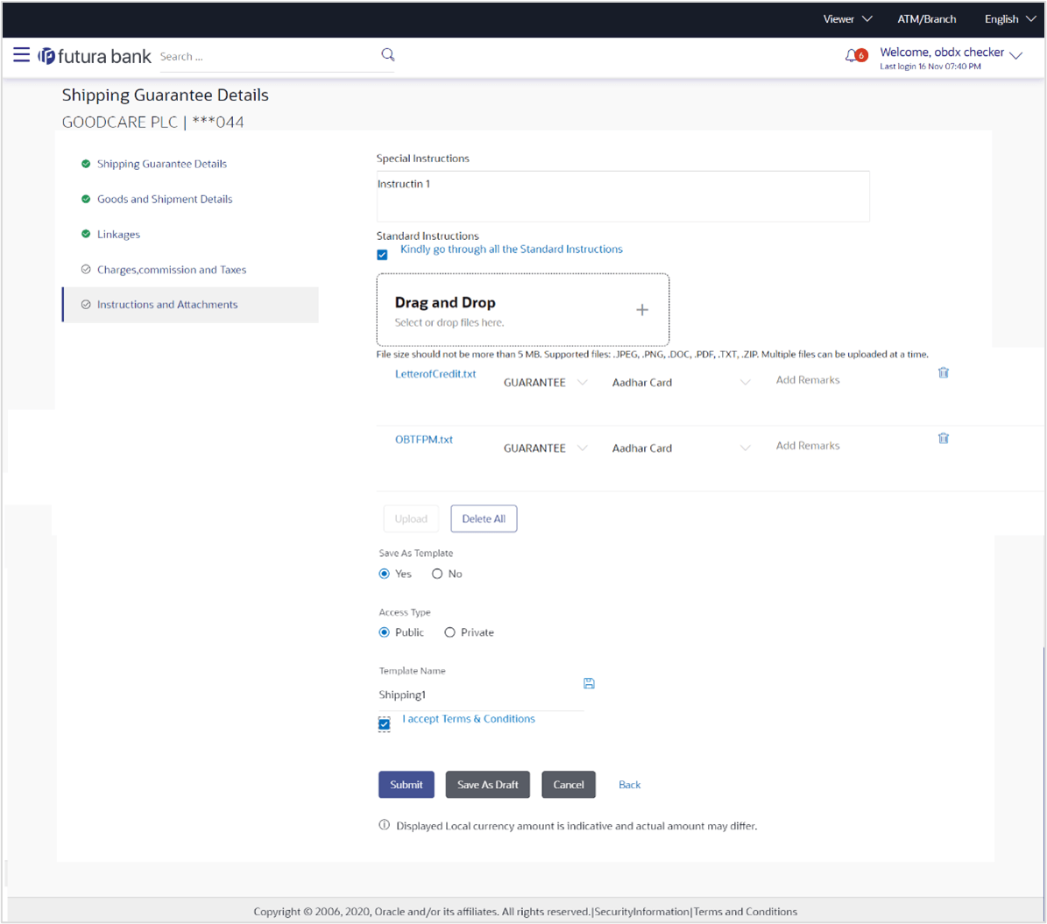The width and height of the screenshot is (1047, 924).
Task: Select Instructions and Attachments step
Action: 190,305
